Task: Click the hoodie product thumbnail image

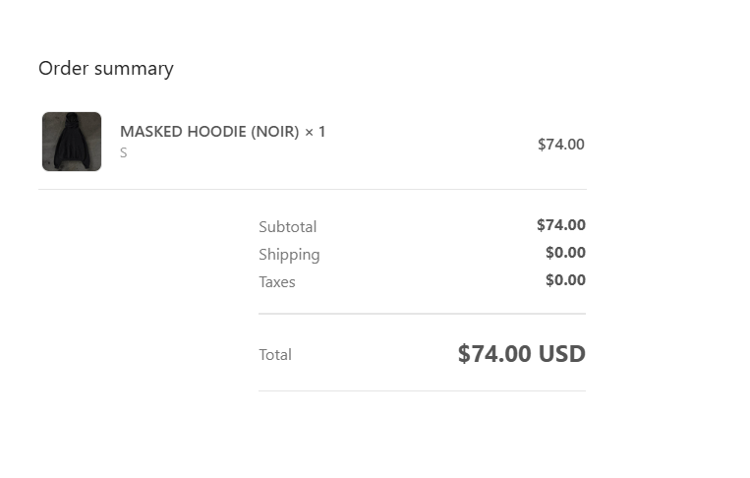Action: pyautogui.click(x=72, y=142)
